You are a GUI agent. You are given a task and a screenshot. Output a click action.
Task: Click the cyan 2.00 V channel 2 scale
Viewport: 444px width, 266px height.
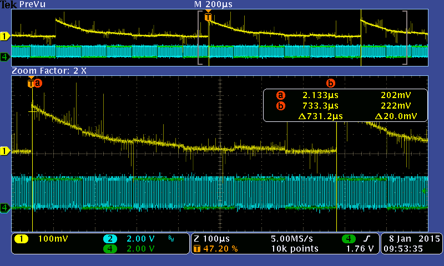[140, 239]
